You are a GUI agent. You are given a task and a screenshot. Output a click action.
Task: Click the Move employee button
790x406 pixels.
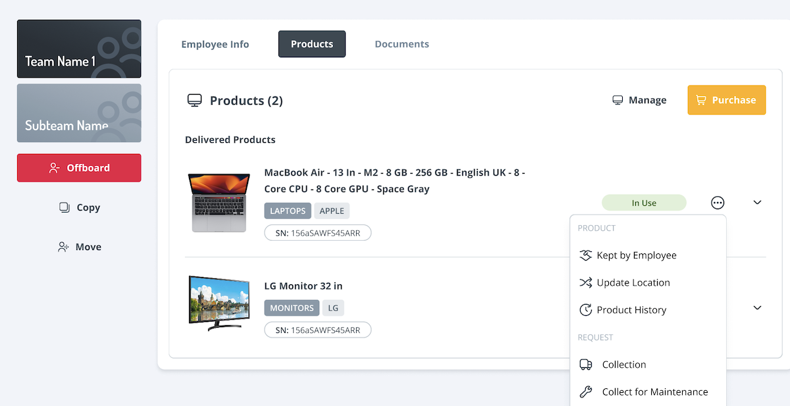[79, 247]
